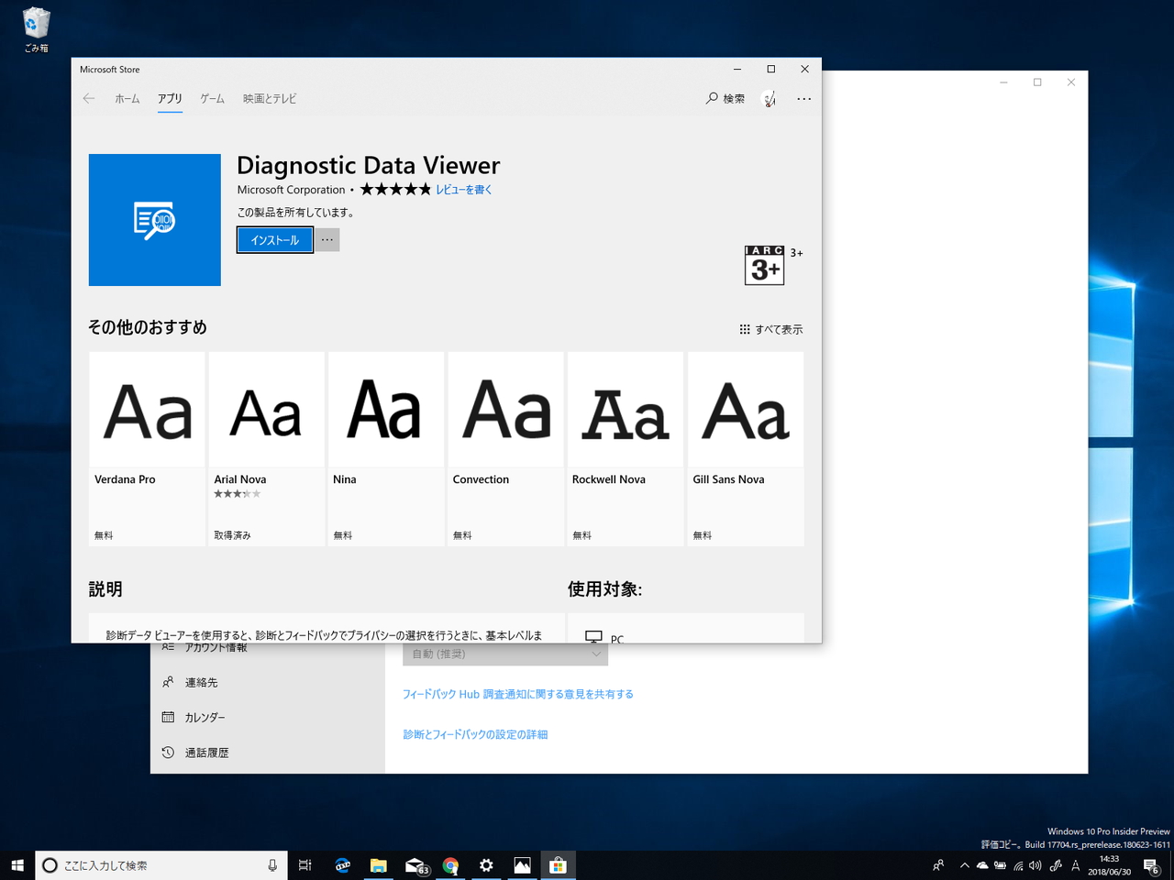This screenshot has height=880, width=1174.
Task: Open the レビューを書く link
Action: tap(465, 189)
